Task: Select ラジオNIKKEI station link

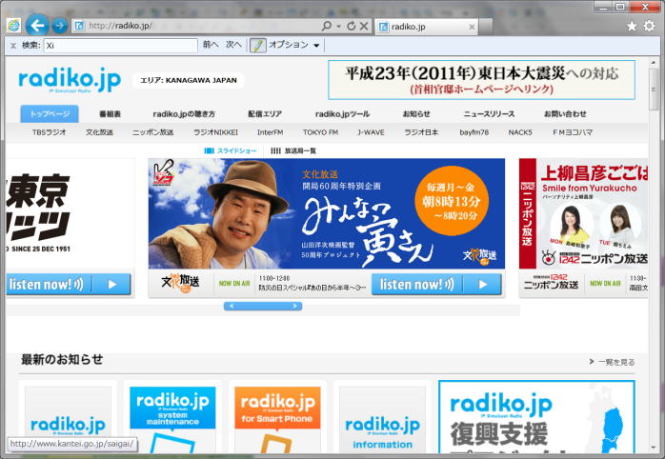Action: 215,132
